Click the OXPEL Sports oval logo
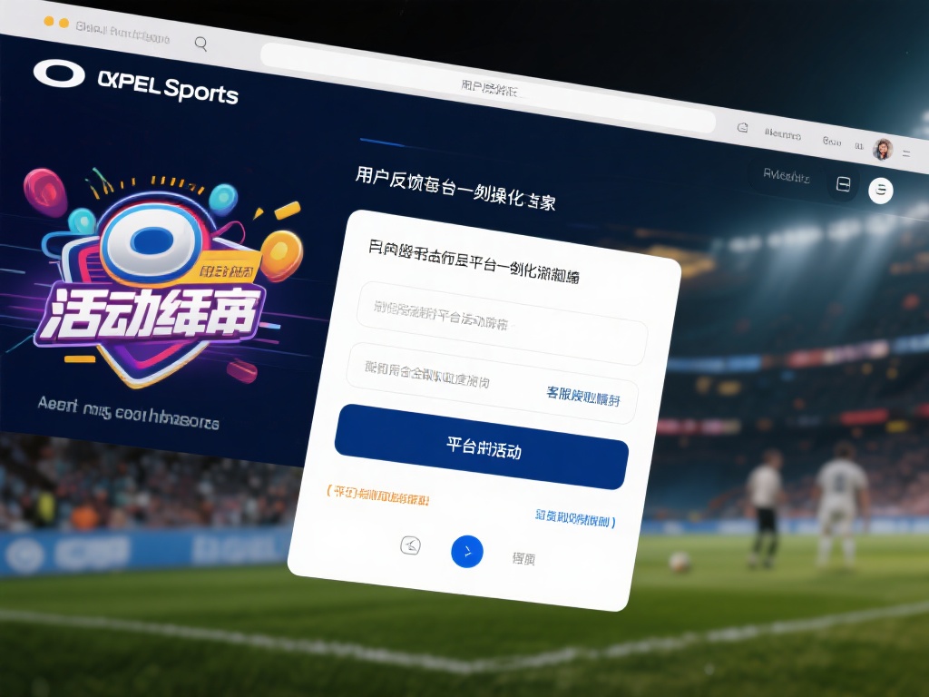The image size is (929, 697). 59,74
